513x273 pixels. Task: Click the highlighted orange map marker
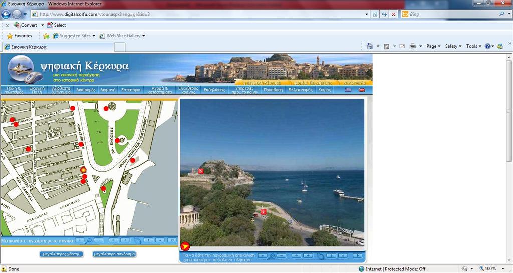pos(83,170)
